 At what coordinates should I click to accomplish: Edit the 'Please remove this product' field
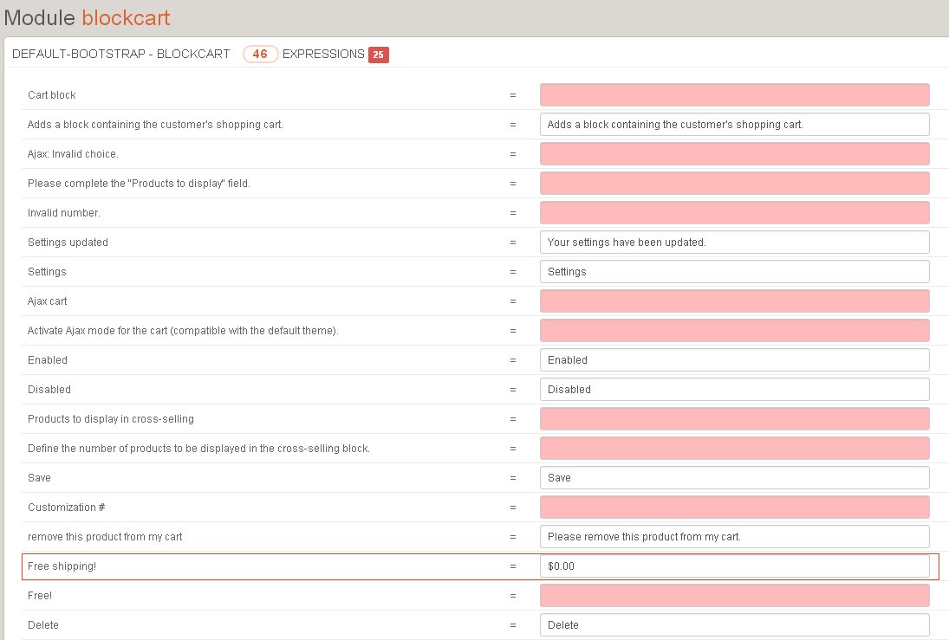coord(735,537)
